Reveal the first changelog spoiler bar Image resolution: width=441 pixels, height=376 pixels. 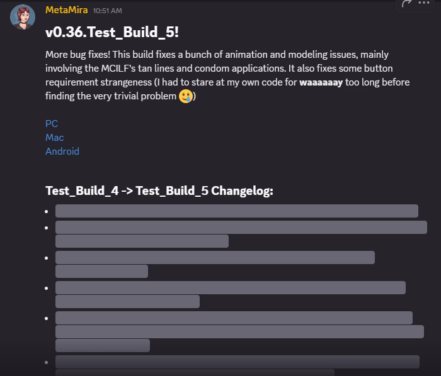[236, 211]
